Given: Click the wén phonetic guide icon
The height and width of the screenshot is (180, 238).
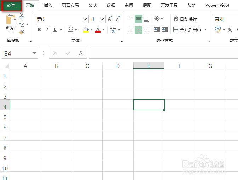Looking at the screenshot, I should [x=113, y=30].
